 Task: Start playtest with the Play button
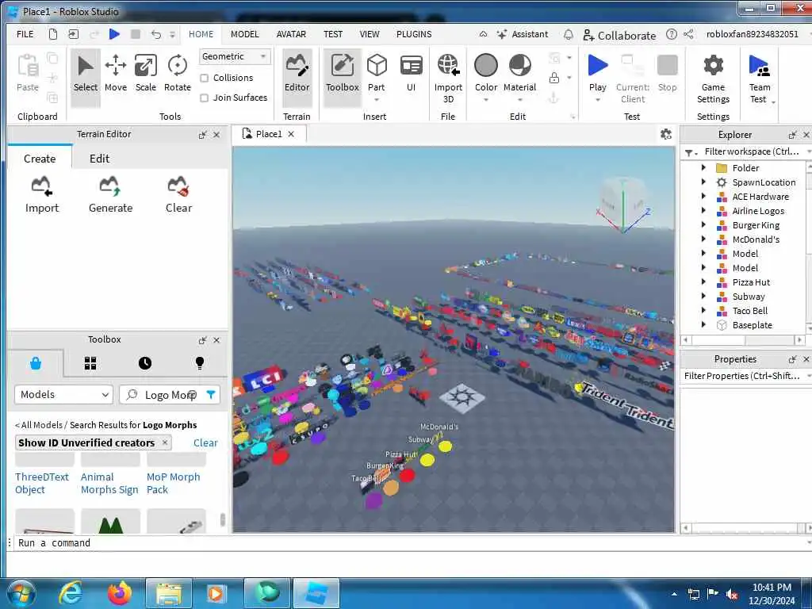click(598, 74)
